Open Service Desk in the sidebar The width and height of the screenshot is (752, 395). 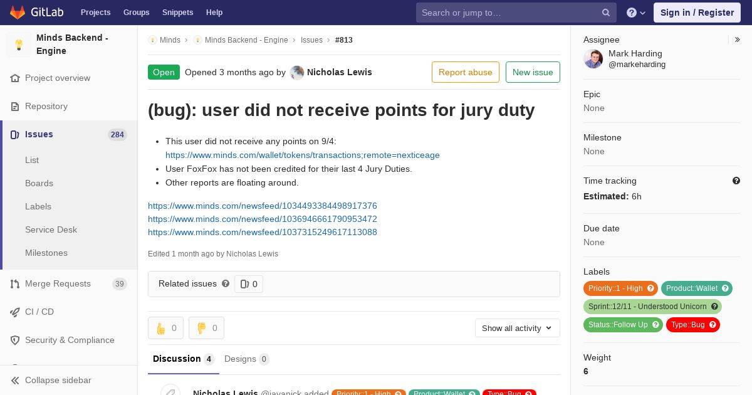coord(51,230)
